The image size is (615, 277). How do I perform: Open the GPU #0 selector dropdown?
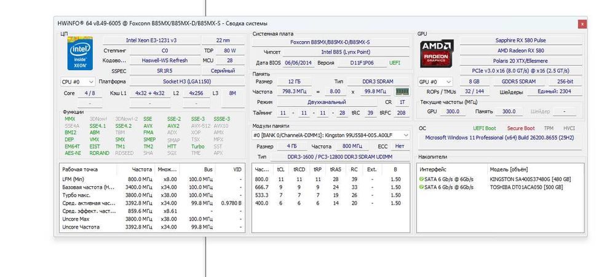coord(435,82)
